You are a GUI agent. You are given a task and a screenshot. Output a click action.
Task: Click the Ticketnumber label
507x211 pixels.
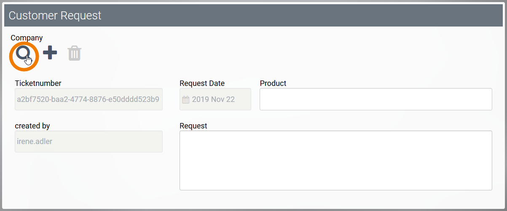pos(38,83)
